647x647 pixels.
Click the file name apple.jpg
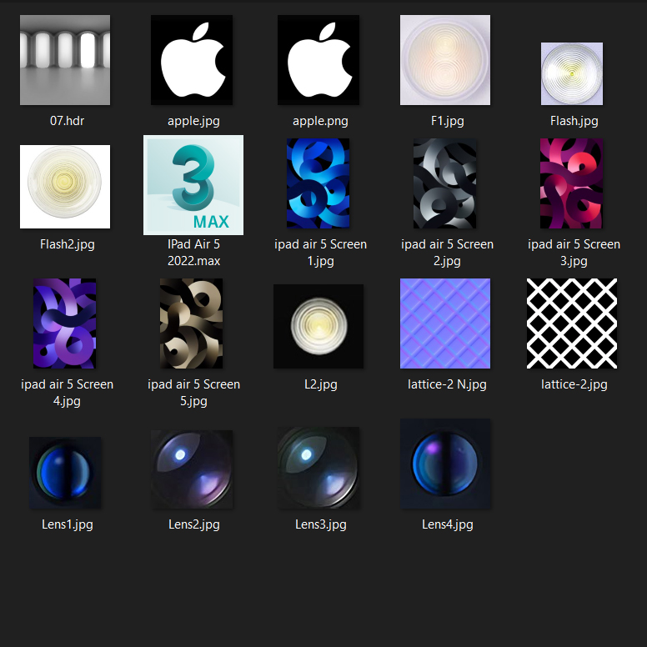pos(193,122)
